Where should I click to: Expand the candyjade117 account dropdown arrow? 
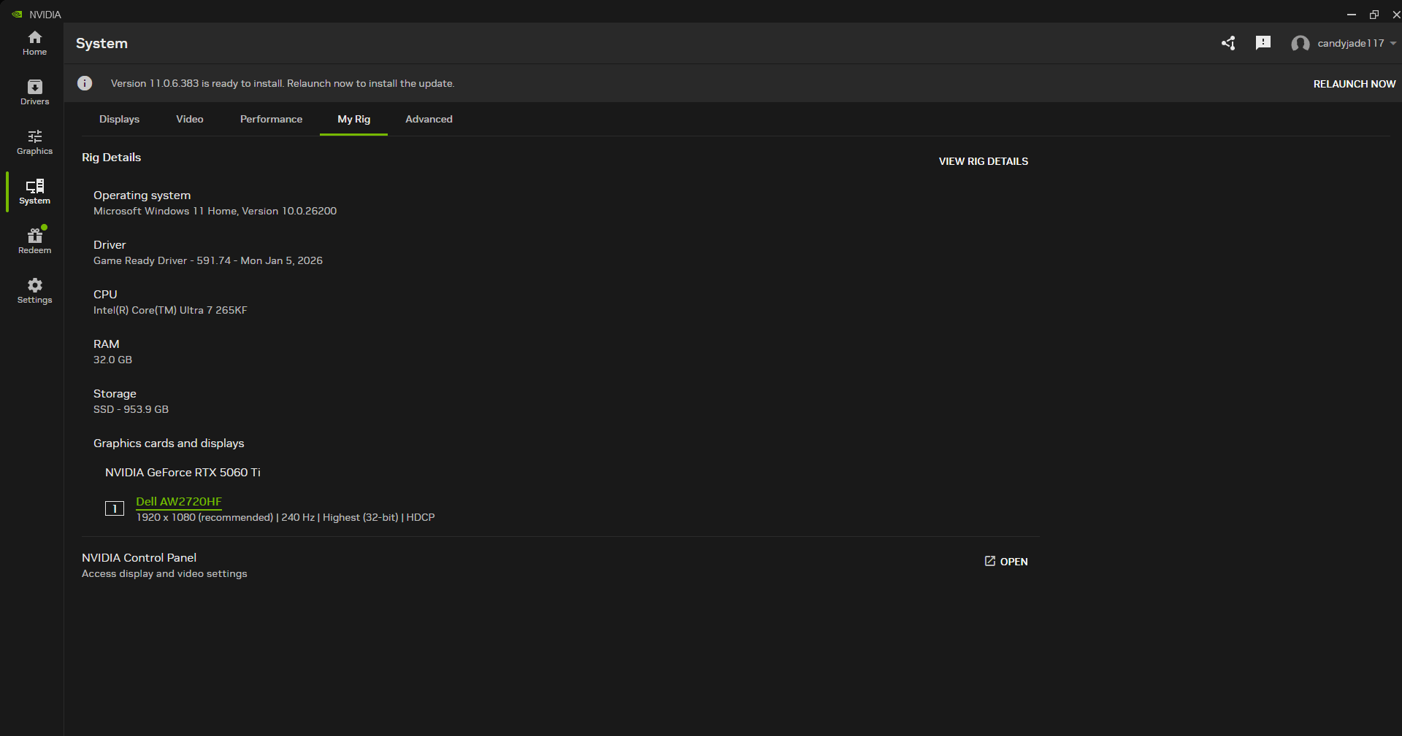coord(1393,44)
